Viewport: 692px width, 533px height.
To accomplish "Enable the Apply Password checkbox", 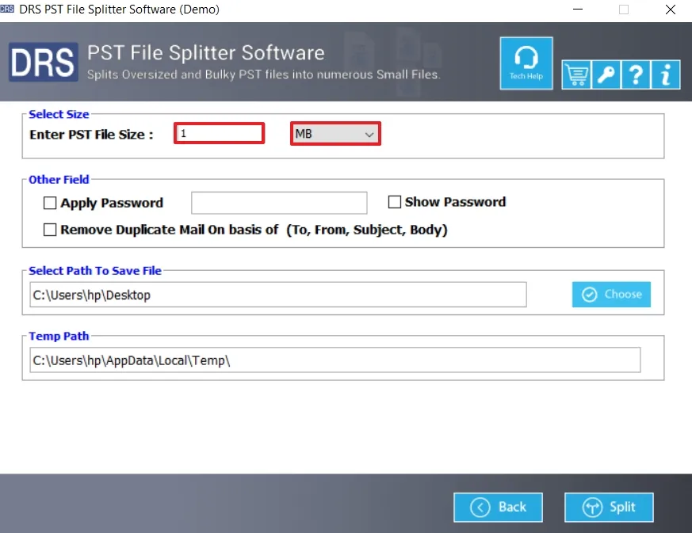I will coord(50,204).
